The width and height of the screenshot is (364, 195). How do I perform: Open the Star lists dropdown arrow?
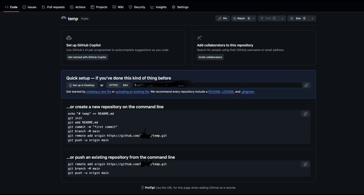point(312,19)
